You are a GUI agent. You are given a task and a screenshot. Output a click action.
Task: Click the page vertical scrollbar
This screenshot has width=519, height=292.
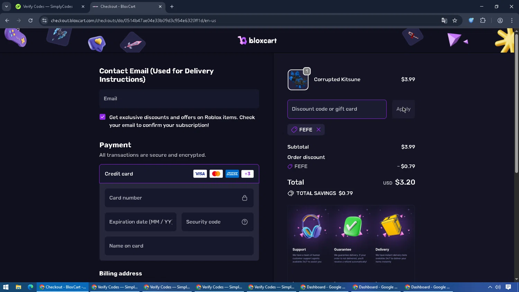[516, 104]
